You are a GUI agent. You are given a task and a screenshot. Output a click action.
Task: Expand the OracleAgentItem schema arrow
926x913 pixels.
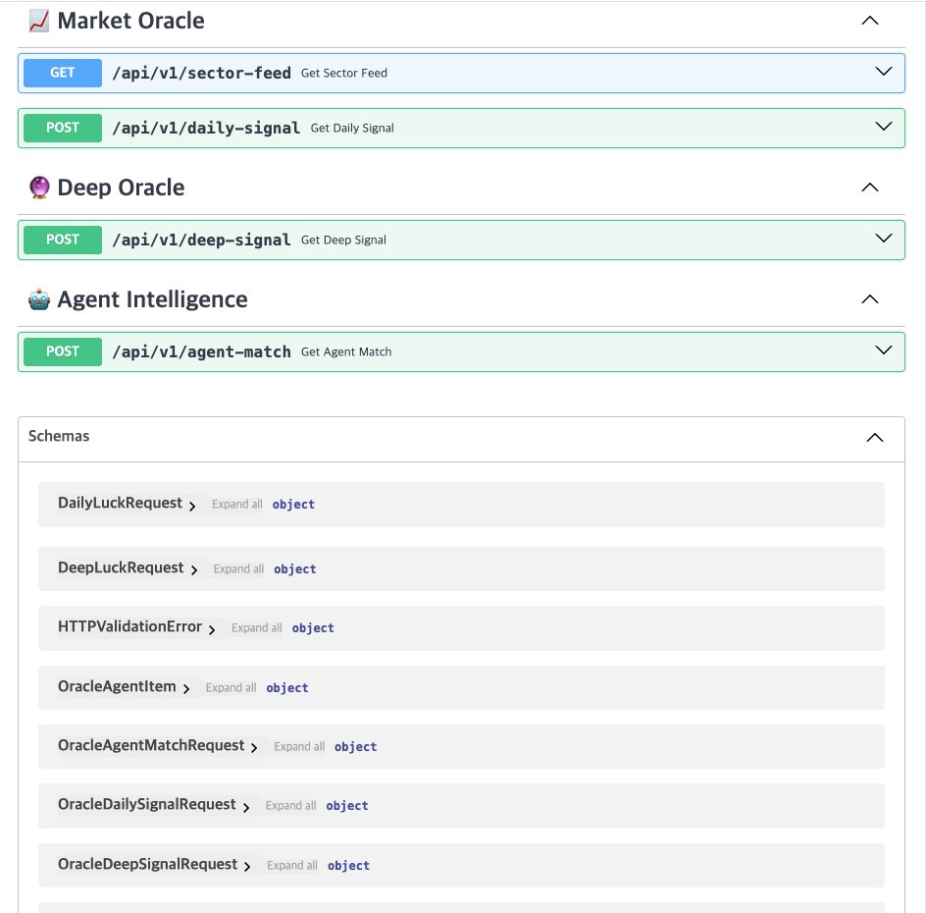click(x=186, y=689)
